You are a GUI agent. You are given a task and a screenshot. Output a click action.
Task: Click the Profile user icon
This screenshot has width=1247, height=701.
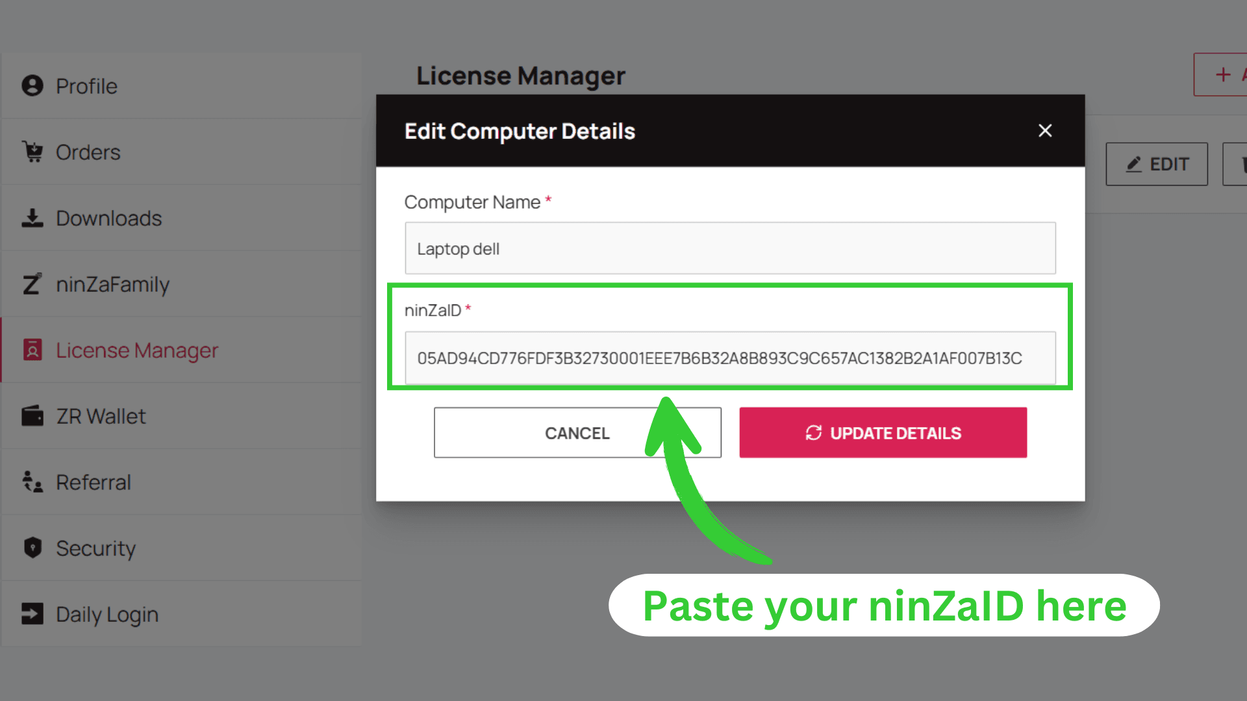click(32, 86)
